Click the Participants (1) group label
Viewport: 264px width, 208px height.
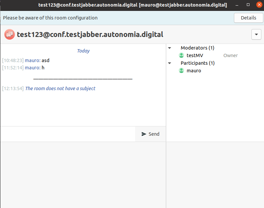tap(198, 63)
